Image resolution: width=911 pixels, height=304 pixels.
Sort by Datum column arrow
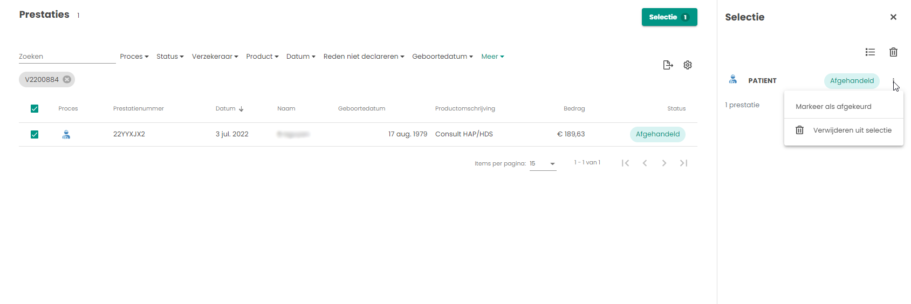coord(241,109)
